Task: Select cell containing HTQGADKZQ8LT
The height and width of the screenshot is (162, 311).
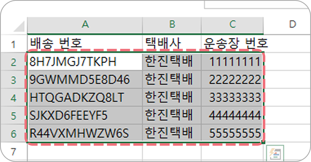Action: pyautogui.click(x=85, y=97)
